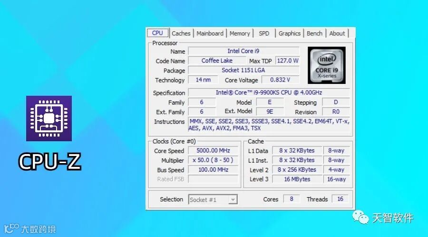Screen dimensions: 428x237
Task: Expand the Socket #1 selection dropdown
Action: pyautogui.click(x=233, y=200)
